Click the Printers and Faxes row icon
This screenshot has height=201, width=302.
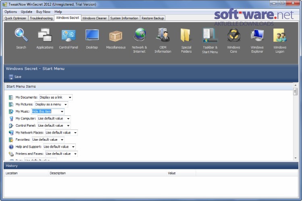(x=11, y=154)
